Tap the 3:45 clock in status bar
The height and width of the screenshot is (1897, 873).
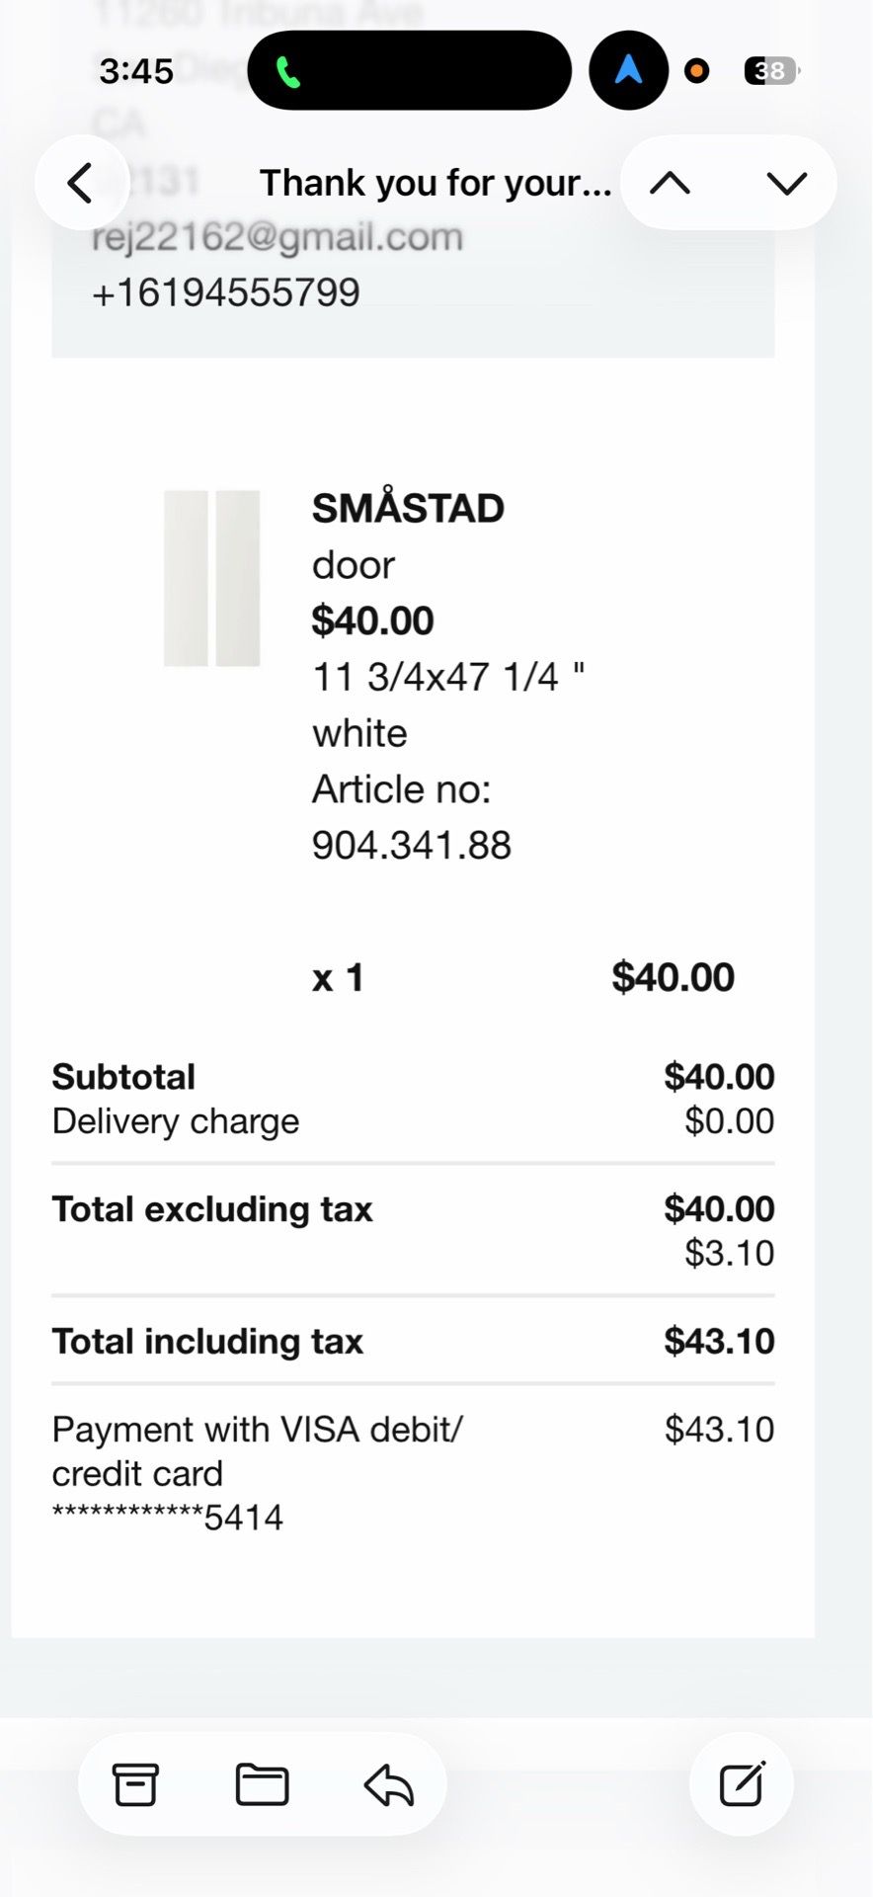pos(136,71)
